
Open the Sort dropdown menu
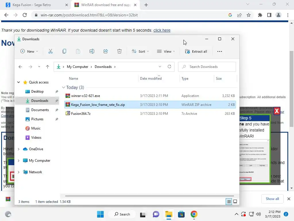pos(140,51)
